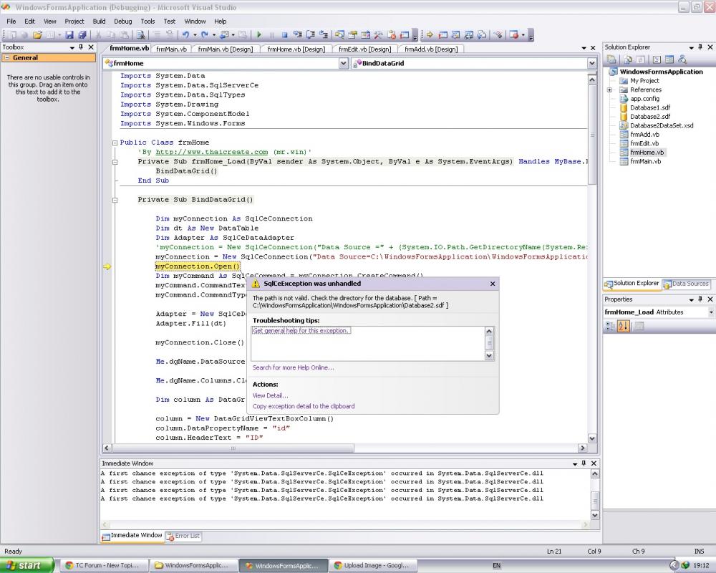
Task: Select Database2.sdf in Solution Explorer
Action: click(x=650, y=117)
